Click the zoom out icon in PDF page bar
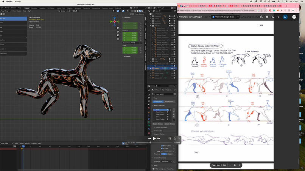 (230, 165)
